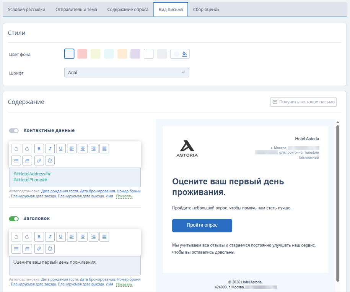Click center align icon in Заголовок editor

tap(83, 237)
